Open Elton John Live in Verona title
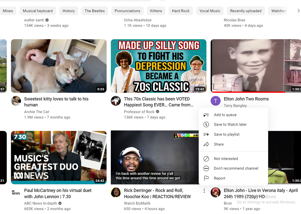The width and height of the screenshot is (301, 214). pos(261,194)
